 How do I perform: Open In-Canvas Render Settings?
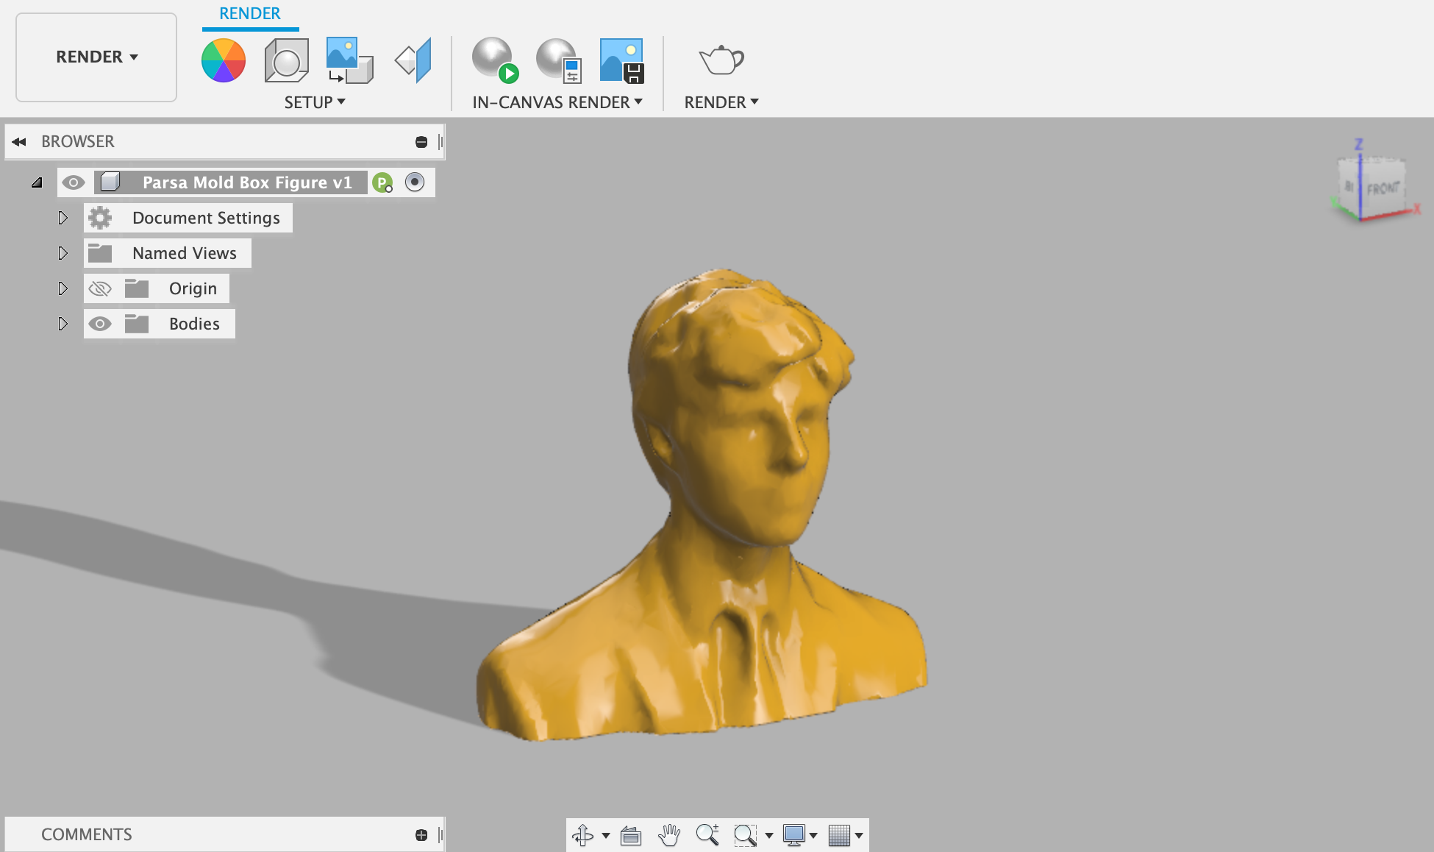pos(559,60)
